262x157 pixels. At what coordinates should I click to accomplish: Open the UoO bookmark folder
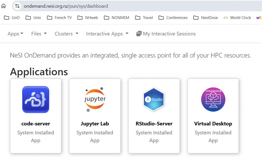click(x=12, y=18)
